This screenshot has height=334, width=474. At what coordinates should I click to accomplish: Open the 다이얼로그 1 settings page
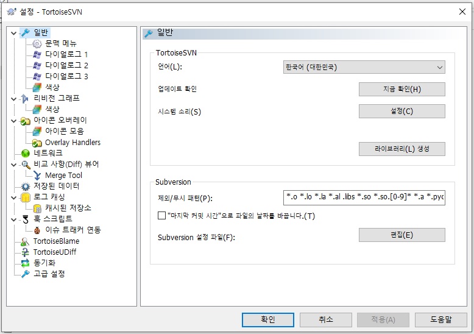[66, 54]
